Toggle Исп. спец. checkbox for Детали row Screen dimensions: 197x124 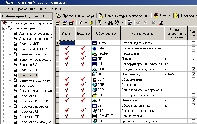click(x=194, y=58)
